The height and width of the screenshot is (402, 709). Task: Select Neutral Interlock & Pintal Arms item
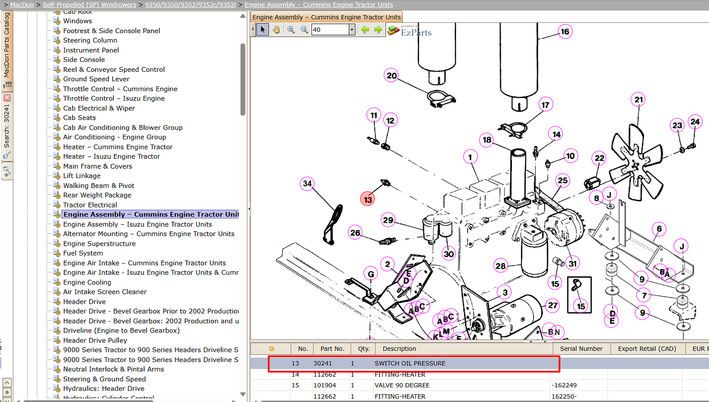(113, 369)
